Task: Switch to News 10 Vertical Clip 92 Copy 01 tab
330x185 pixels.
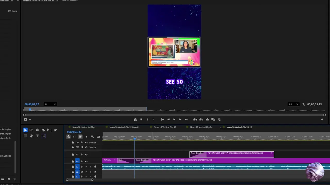Action: tap(124, 127)
